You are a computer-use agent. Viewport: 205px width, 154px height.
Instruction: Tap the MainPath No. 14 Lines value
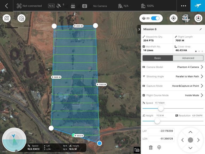(148, 50)
